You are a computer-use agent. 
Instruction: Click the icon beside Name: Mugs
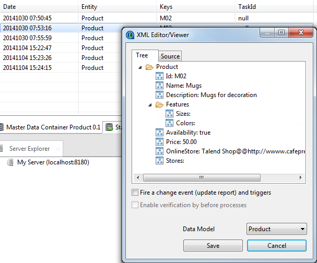160,86
